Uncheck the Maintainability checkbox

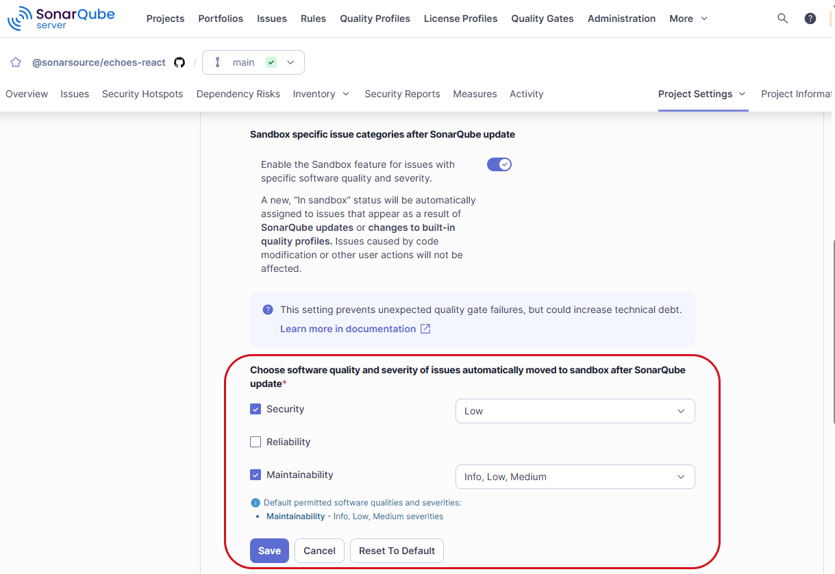[256, 475]
